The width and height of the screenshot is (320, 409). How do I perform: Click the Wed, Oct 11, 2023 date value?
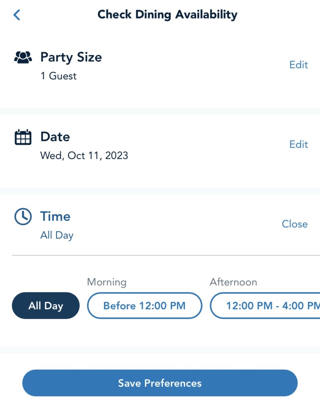click(84, 155)
